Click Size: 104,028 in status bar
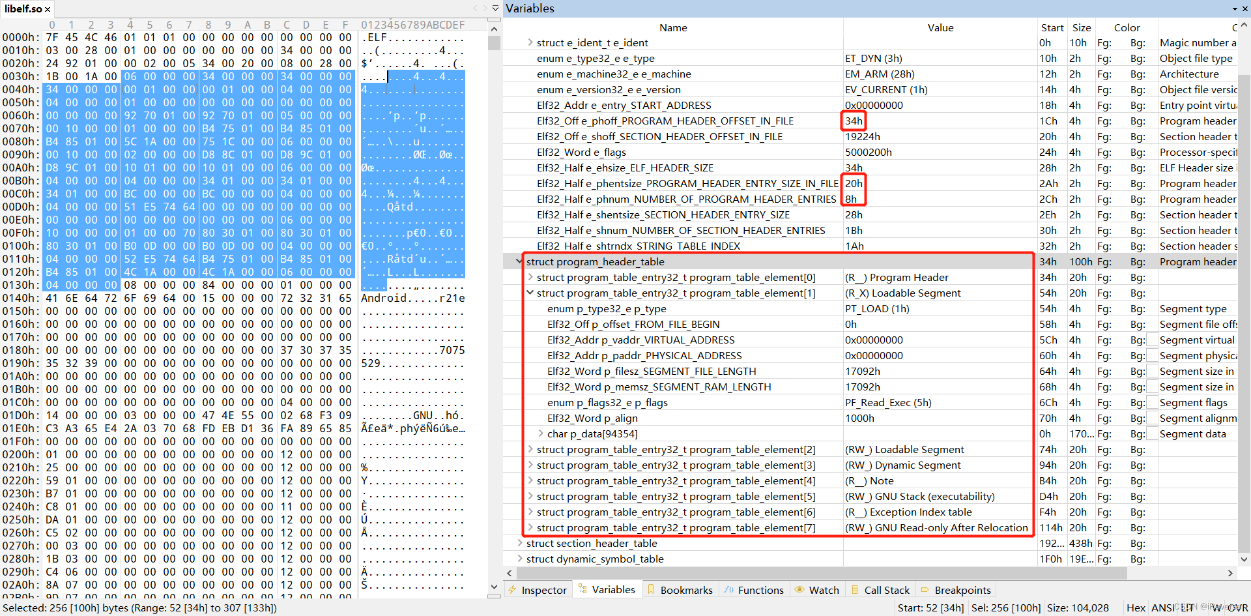1251x616 pixels. pyautogui.click(x=1078, y=608)
